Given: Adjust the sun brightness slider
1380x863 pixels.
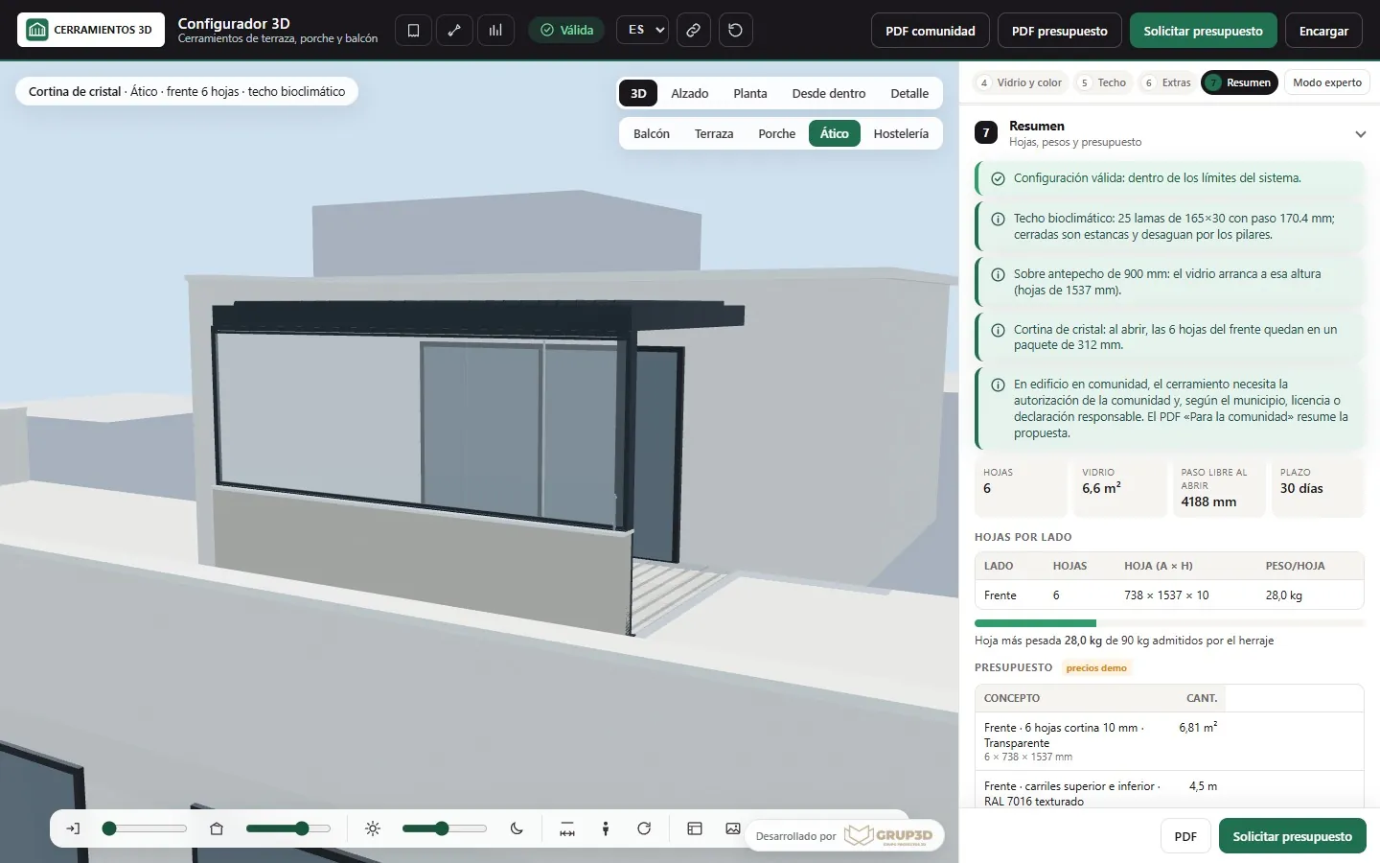Looking at the screenshot, I should coord(445,828).
